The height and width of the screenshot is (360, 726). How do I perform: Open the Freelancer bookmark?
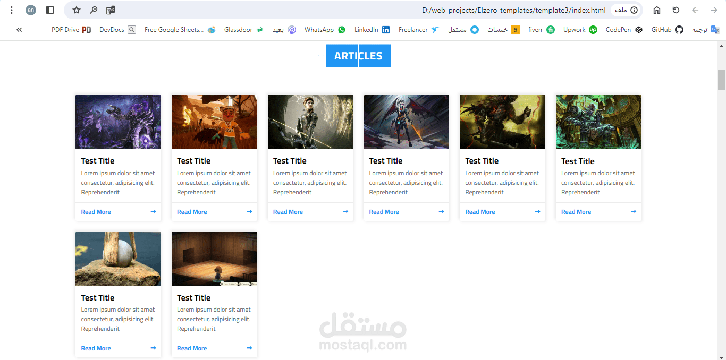pyautogui.click(x=419, y=30)
